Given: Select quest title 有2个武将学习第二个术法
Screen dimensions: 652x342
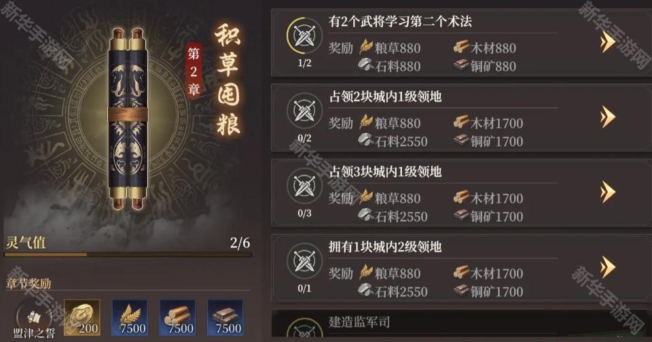Looking at the screenshot, I should pos(400,22).
